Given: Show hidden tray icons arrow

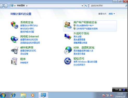Looking at the screenshot, I should (100, 95).
